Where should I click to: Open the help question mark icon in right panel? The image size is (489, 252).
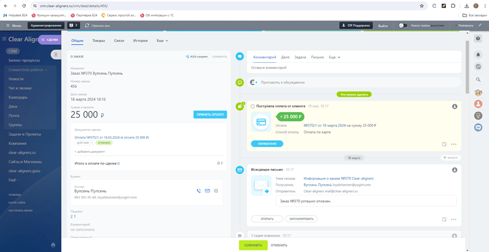point(478,38)
